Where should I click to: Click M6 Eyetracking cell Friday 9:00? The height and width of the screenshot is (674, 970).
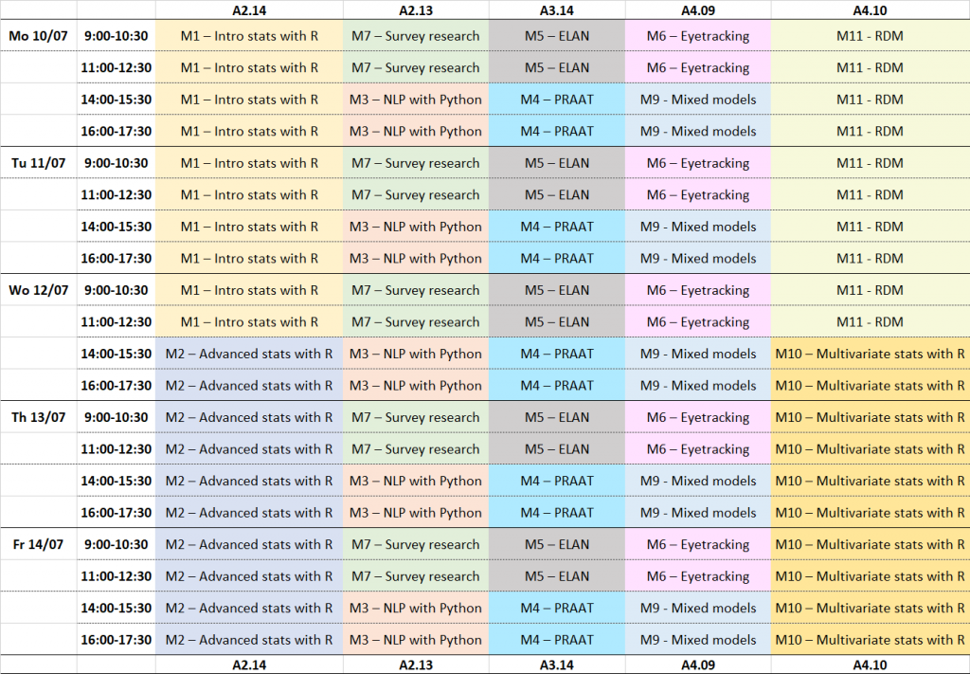click(x=698, y=544)
